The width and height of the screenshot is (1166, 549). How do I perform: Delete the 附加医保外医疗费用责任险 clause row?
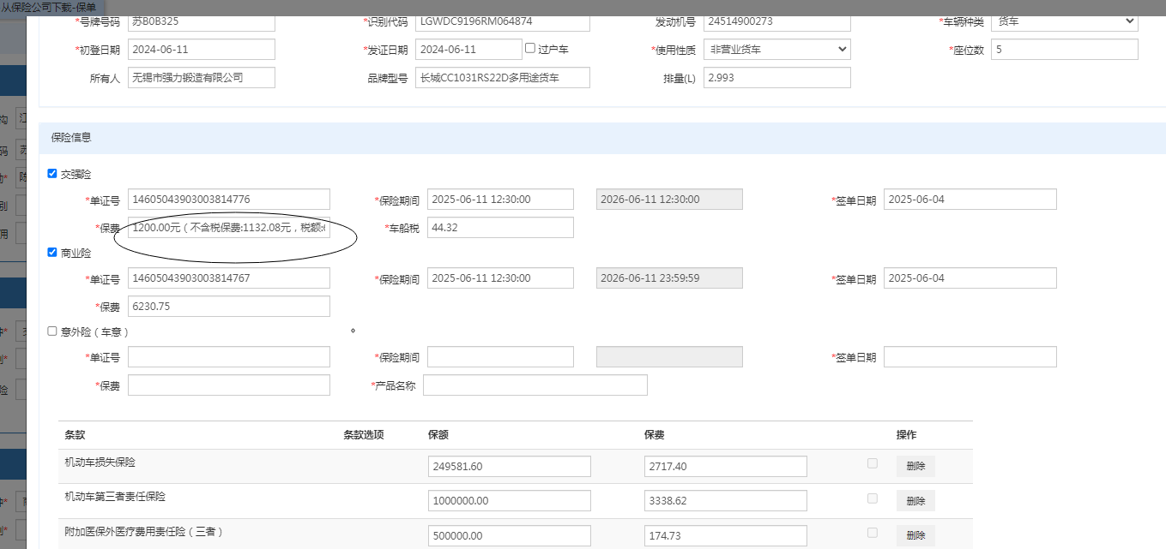tap(915, 536)
